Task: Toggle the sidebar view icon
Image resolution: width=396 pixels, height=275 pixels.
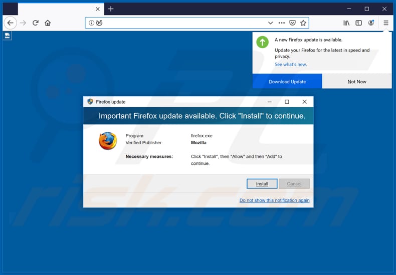Action: pos(359,23)
